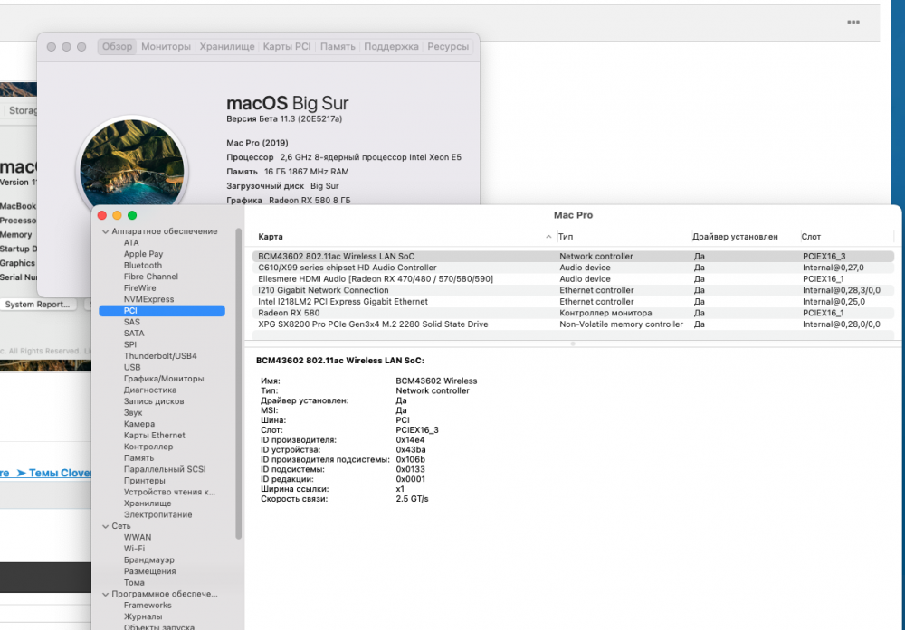
Task: Select Wi-Fi under Сеть
Action: pos(134,549)
